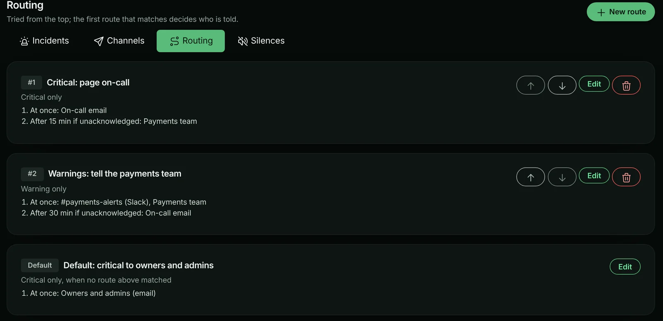The image size is (663, 321).
Task: Edit the 'Critical: page on-call' route
Action: point(594,84)
